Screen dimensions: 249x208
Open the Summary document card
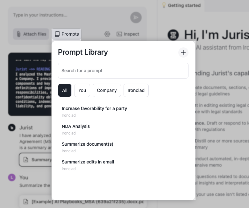(35, 160)
